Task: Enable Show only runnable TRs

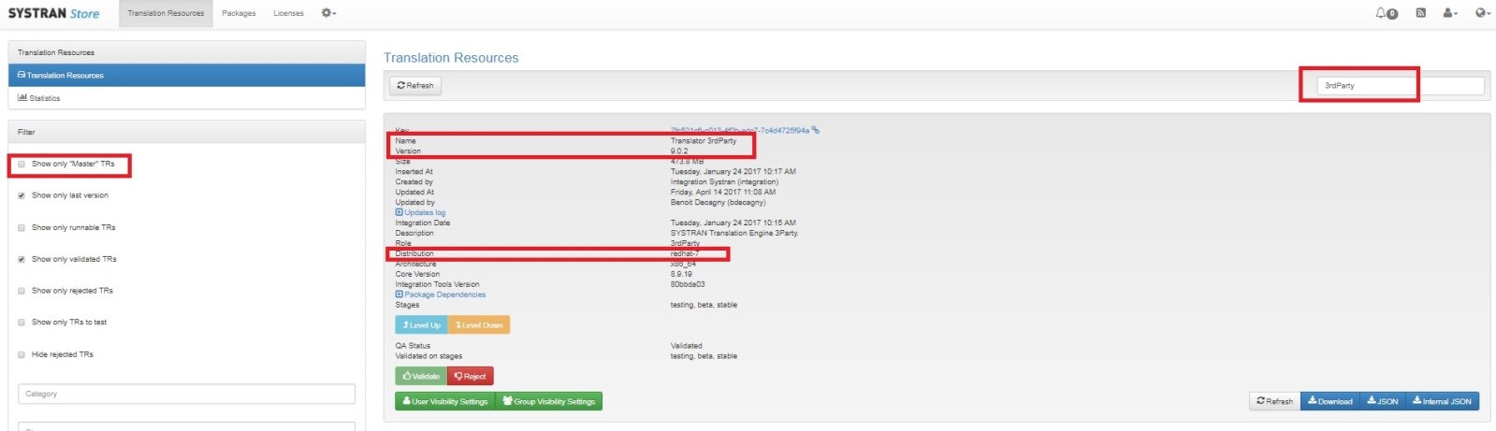Action: coord(22,227)
